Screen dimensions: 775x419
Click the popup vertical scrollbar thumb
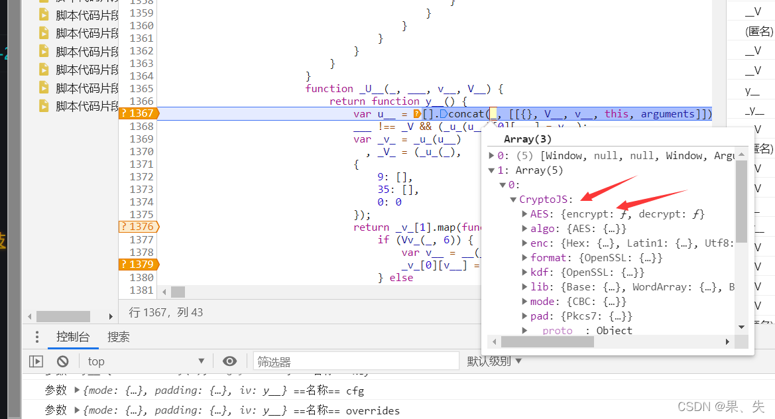(741, 202)
